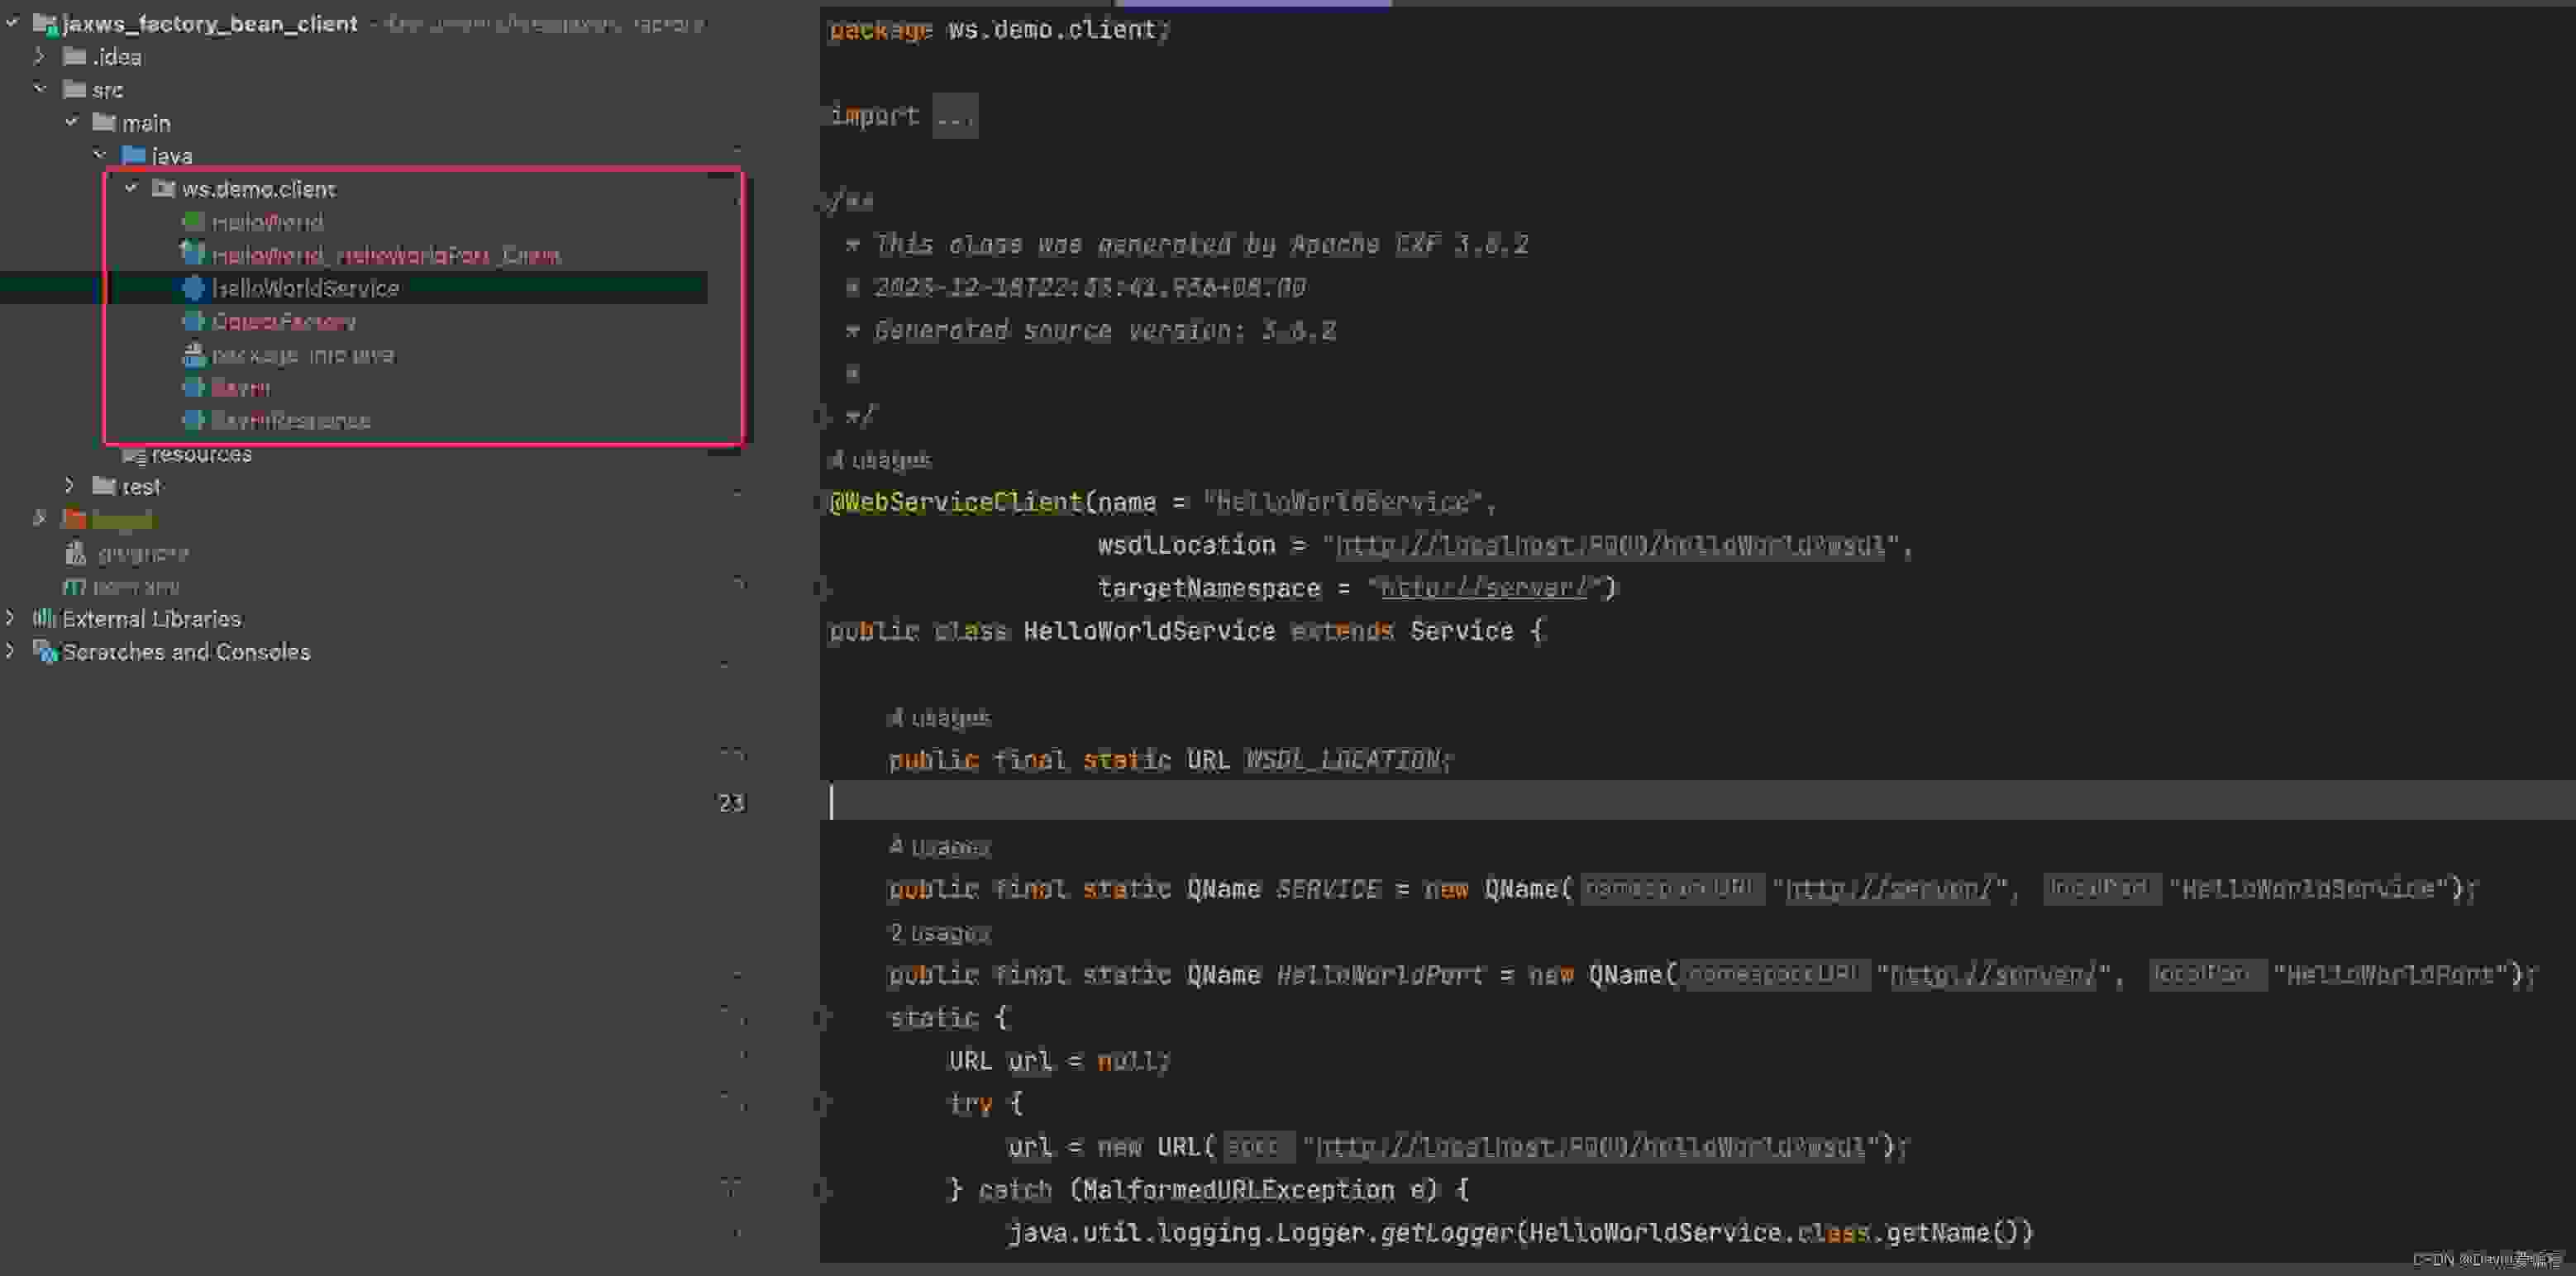
Task: Click the .gitignore file icon
Action: tap(75, 552)
